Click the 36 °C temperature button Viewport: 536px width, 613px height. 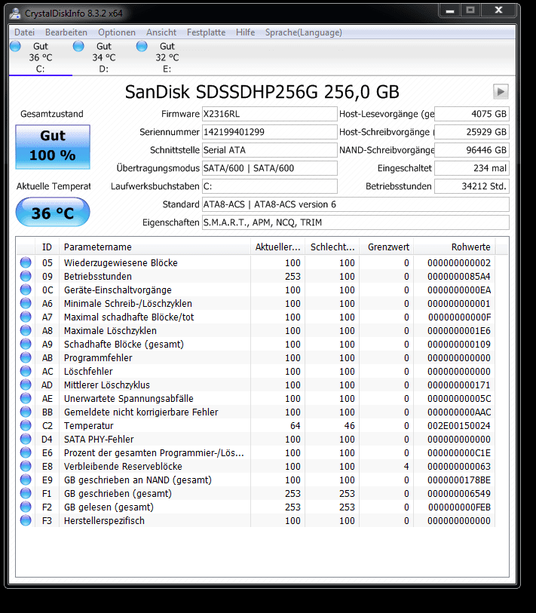(x=53, y=213)
